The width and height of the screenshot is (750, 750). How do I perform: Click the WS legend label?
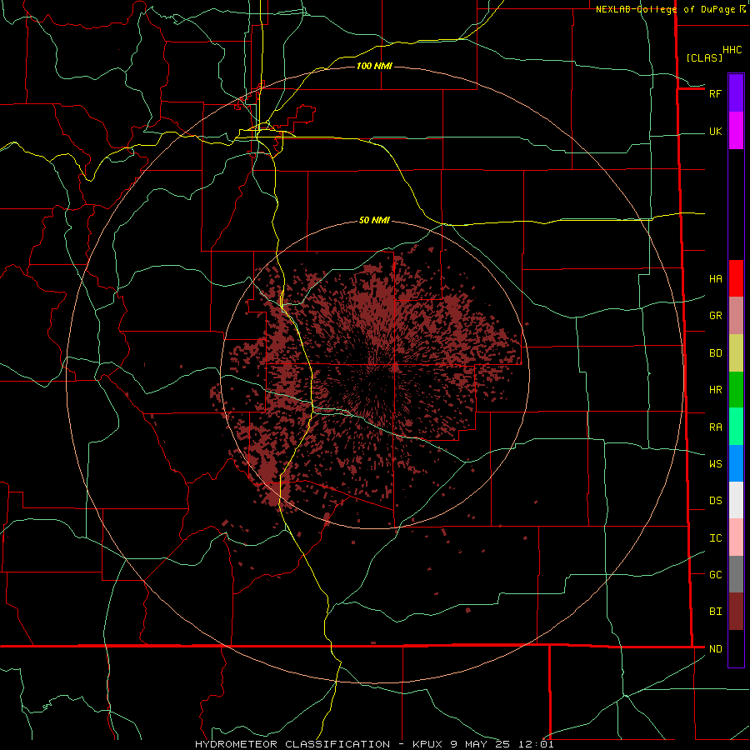pos(716,464)
